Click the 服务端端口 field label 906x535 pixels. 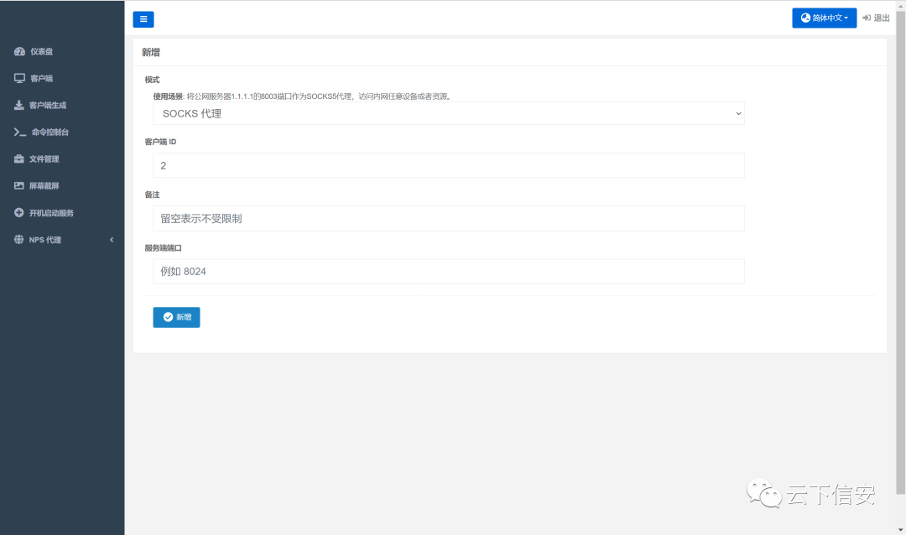[x=163, y=248]
